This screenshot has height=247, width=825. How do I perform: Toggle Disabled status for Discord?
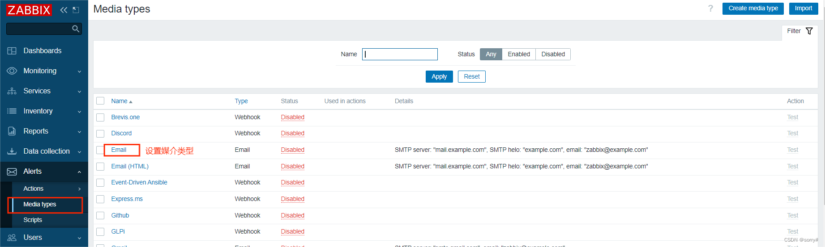[x=292, y=134]
